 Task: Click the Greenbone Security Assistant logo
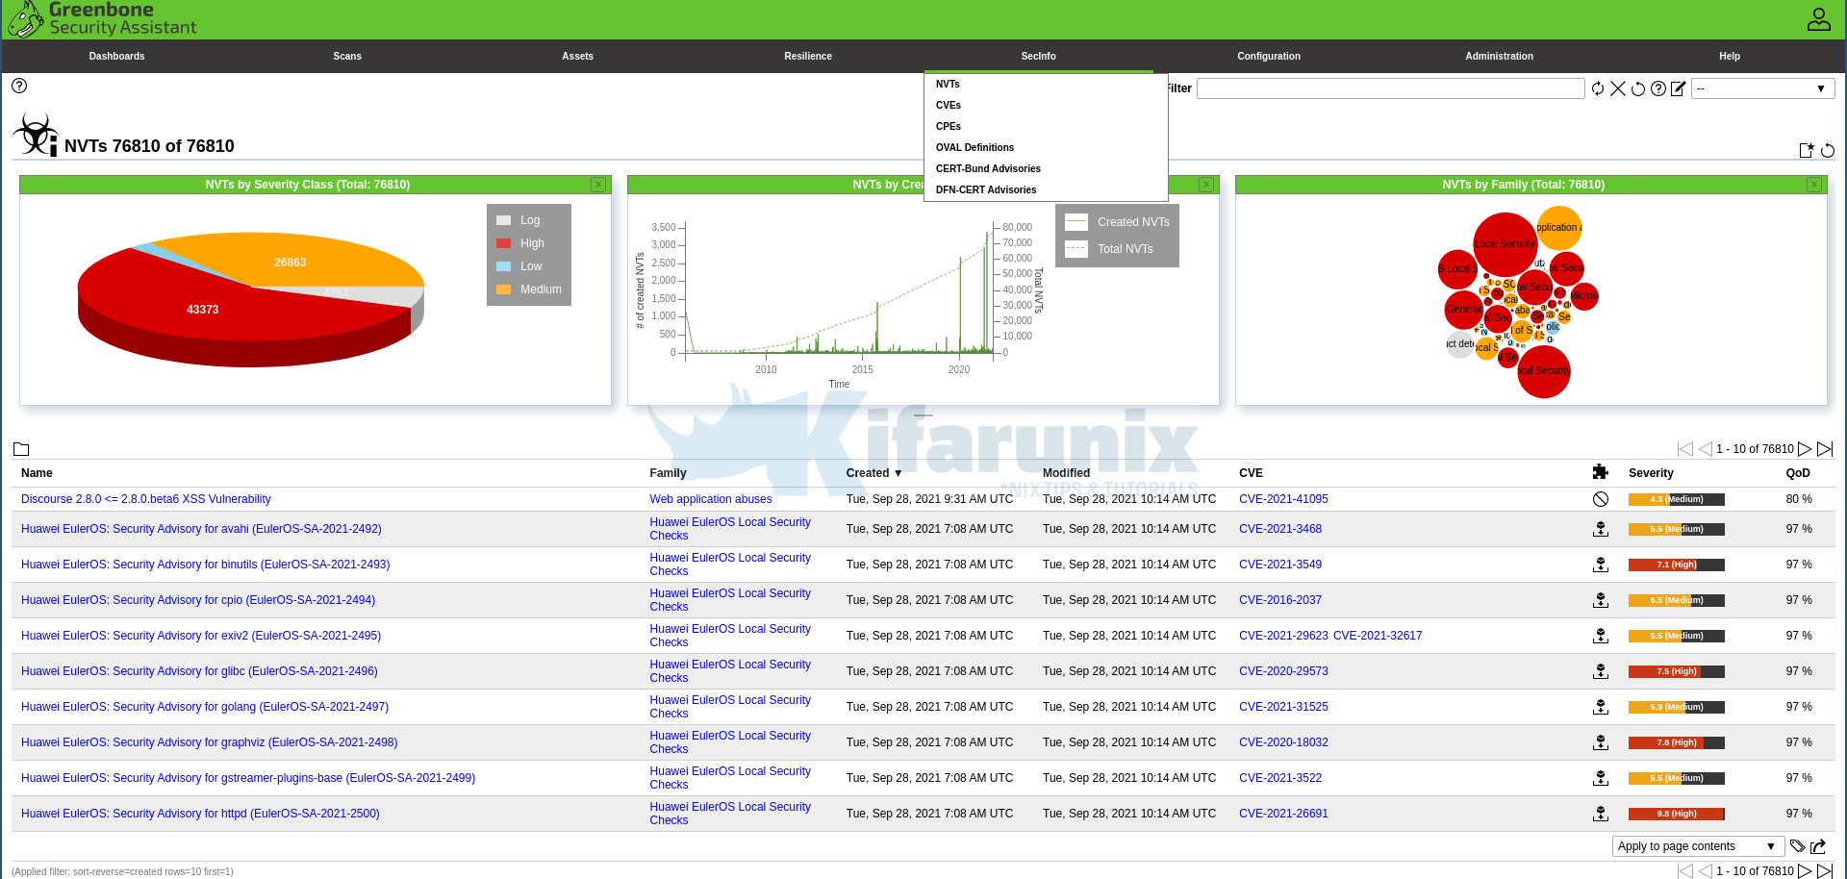tap(102, 19)
